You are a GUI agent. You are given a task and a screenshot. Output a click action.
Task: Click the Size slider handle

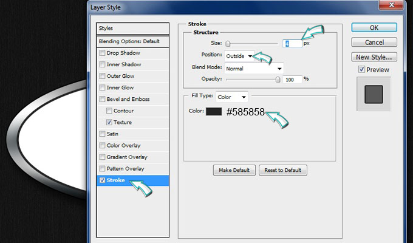228,44
